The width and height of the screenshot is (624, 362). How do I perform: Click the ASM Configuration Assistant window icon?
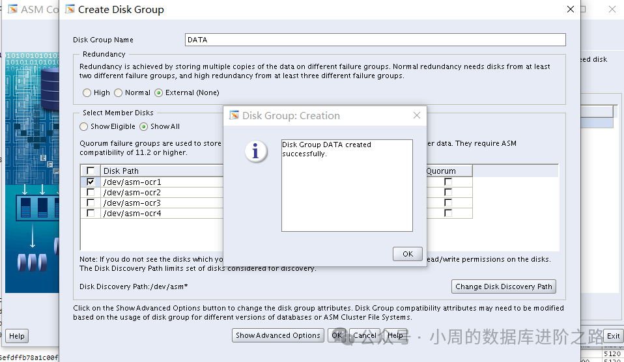pyautogui.click(x=12, y=10)
